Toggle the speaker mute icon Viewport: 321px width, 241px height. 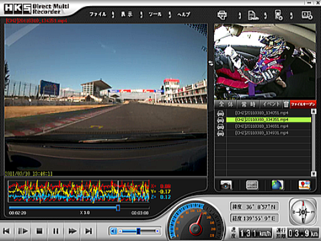114,231
